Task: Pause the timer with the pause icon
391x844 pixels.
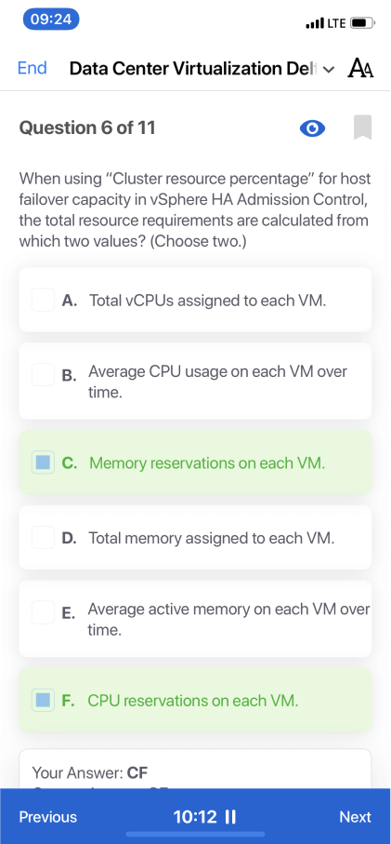Action: (230, 817)
